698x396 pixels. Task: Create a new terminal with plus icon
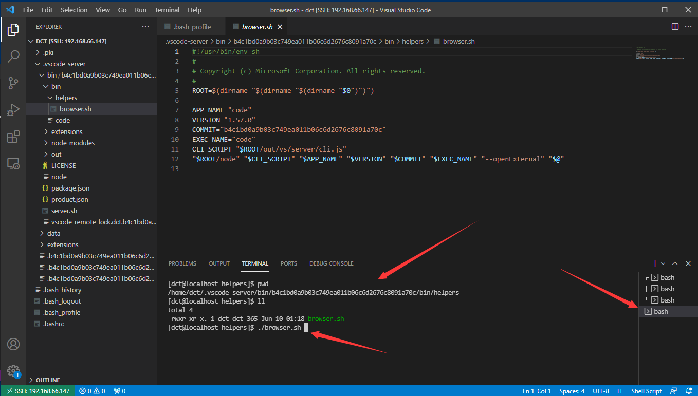655,263
